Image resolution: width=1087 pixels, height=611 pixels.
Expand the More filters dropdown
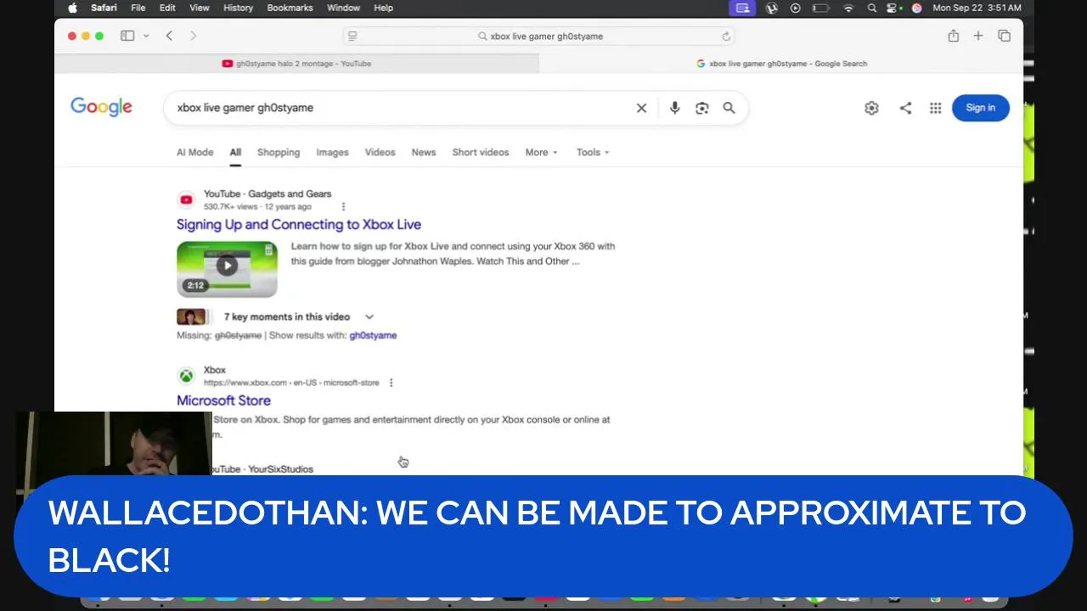(541, 152)
